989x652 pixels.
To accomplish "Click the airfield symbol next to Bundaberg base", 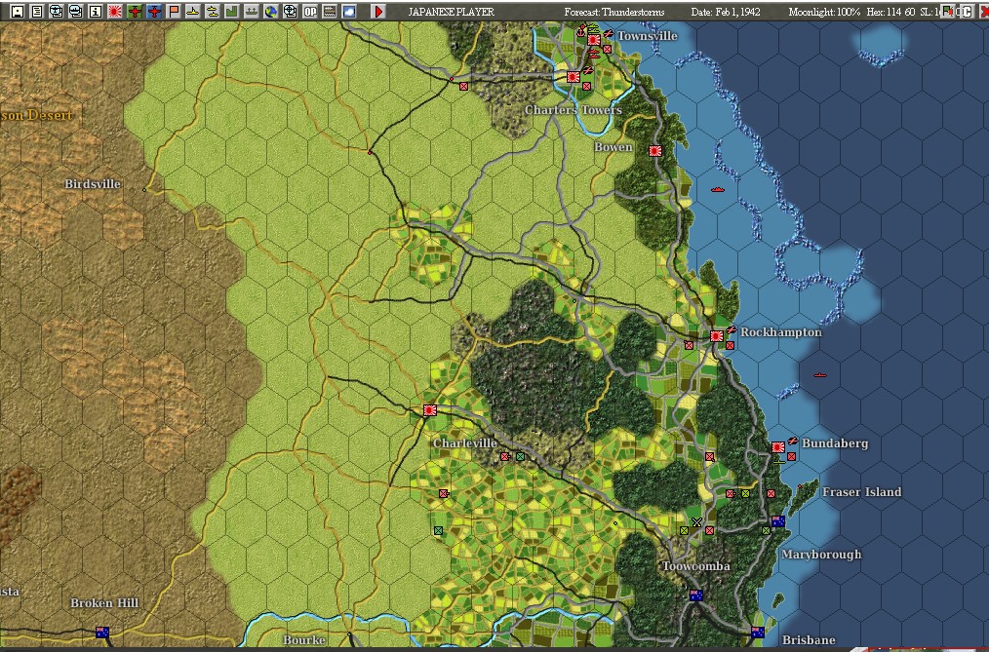I will pyautogui.click(x=793, y=441).
